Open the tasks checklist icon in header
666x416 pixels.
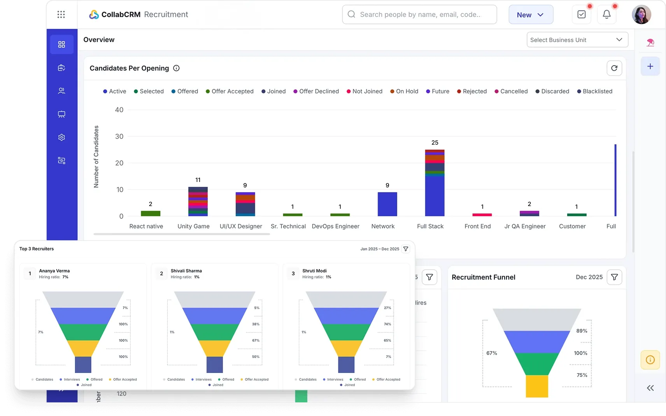click(582, 14)
